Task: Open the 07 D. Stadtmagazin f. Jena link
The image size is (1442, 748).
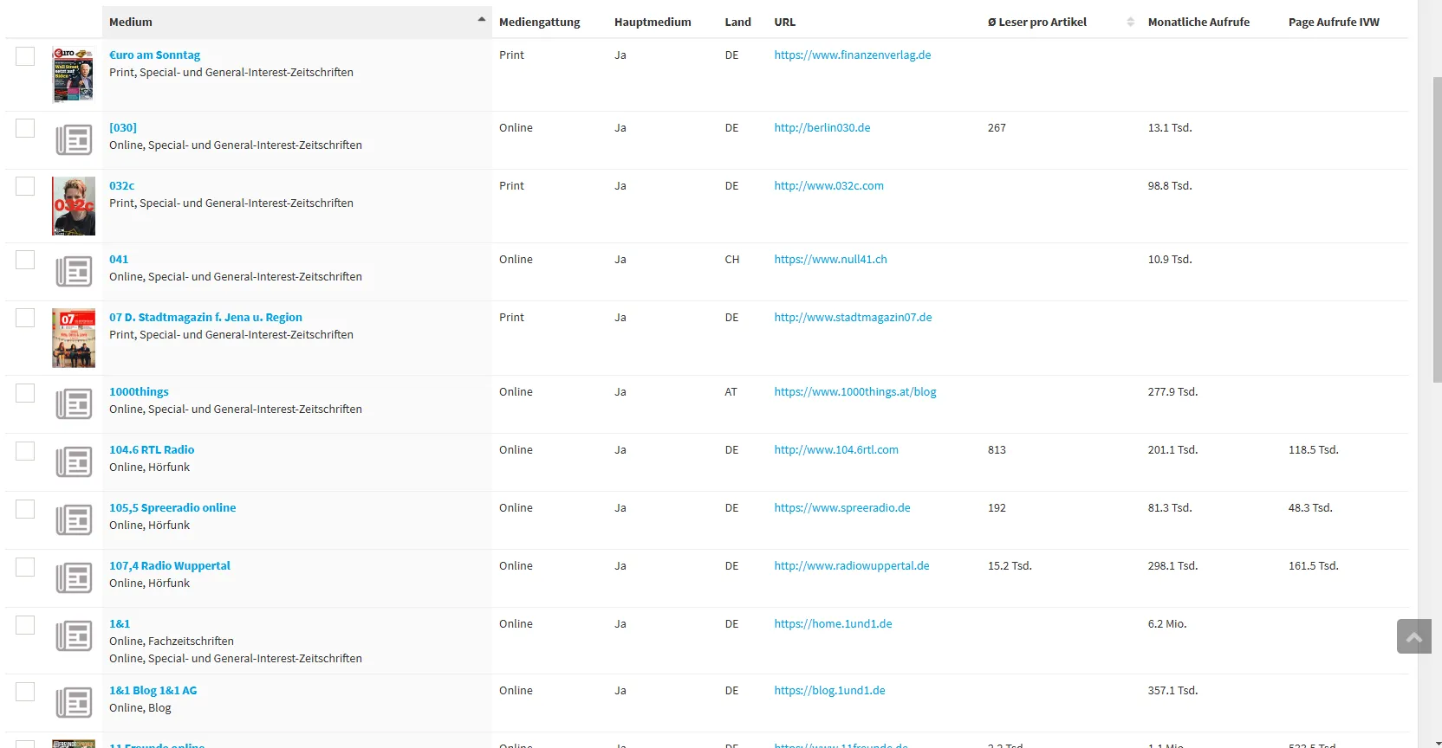Action: [205, 317]
